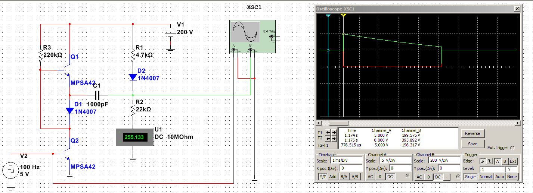The image size is (533, 193).
Task: Select transistor Q1 in the schematic
Action: [x=67, y=70]
